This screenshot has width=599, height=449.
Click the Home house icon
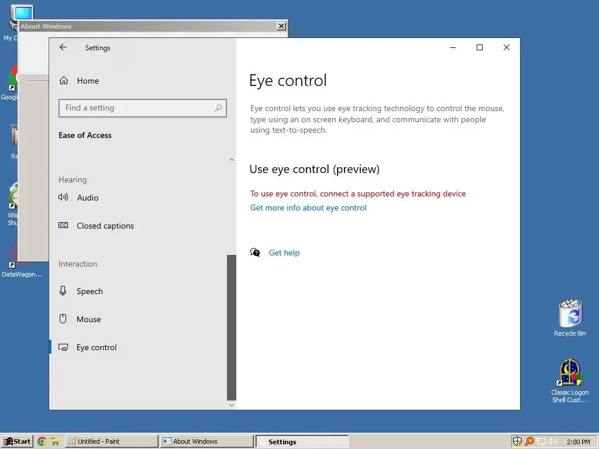pyautogui.click(x=63, y=81)
